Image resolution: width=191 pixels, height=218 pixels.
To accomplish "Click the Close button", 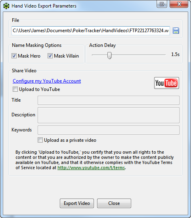I will (114, 203).
